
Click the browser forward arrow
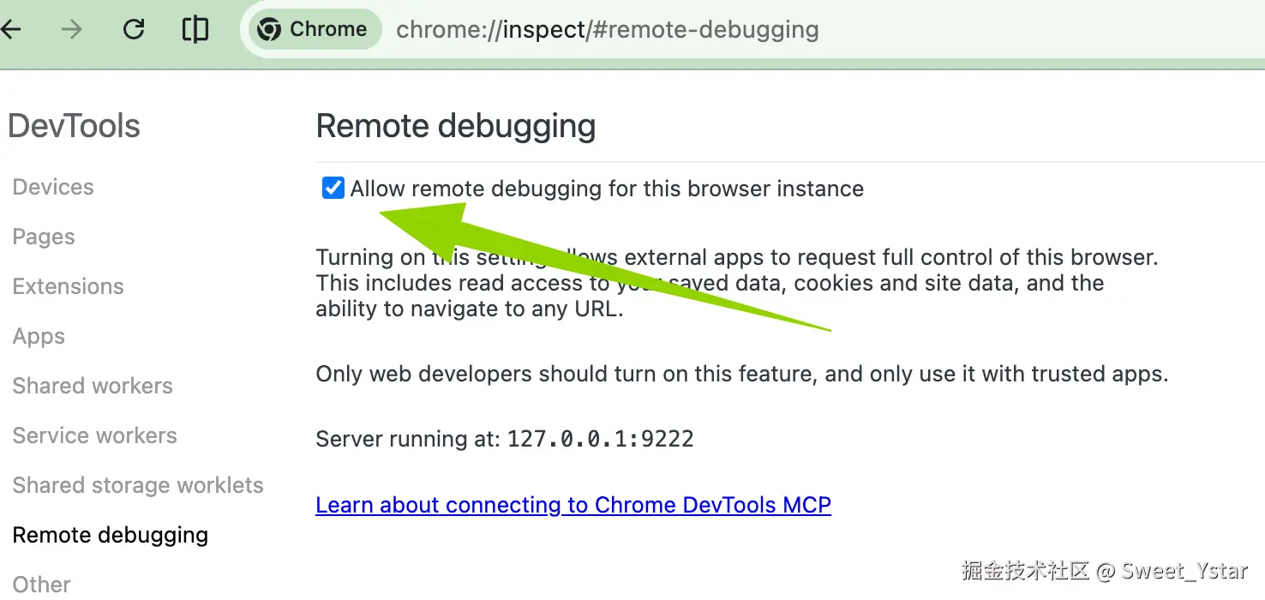point(72,29)
